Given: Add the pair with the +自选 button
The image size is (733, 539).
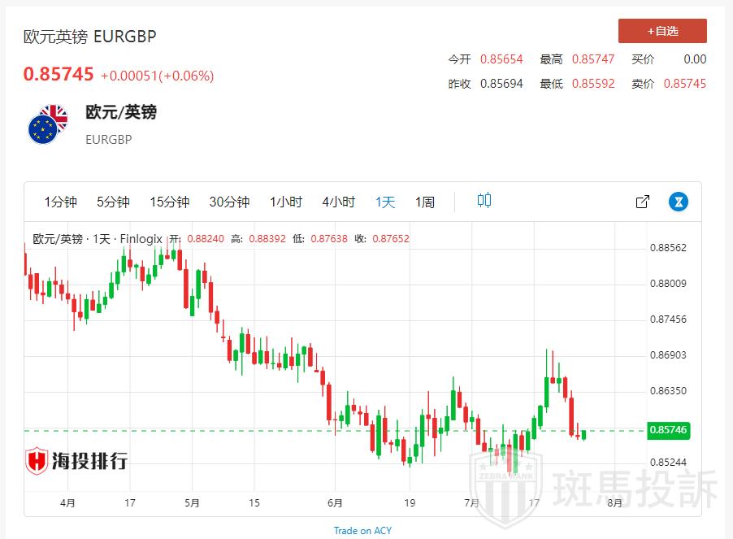Looking at the screenshot, I should tap(662, 31).
